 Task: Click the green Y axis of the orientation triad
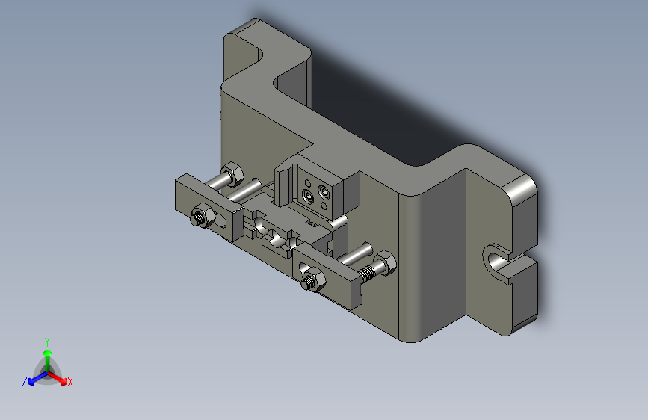(x=48, y=360)
